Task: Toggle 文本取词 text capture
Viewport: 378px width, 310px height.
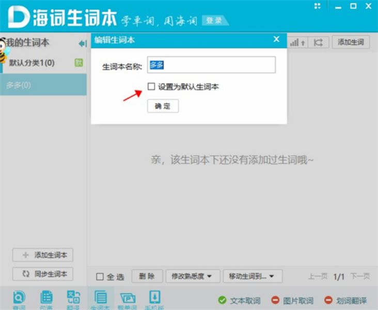Action: click(239, 300)
